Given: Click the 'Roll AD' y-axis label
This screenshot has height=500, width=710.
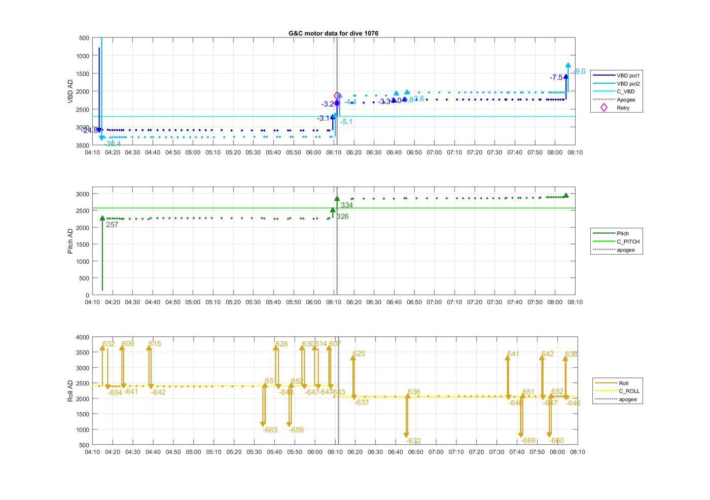Looking at the screenshot, I should click(70, 391).
